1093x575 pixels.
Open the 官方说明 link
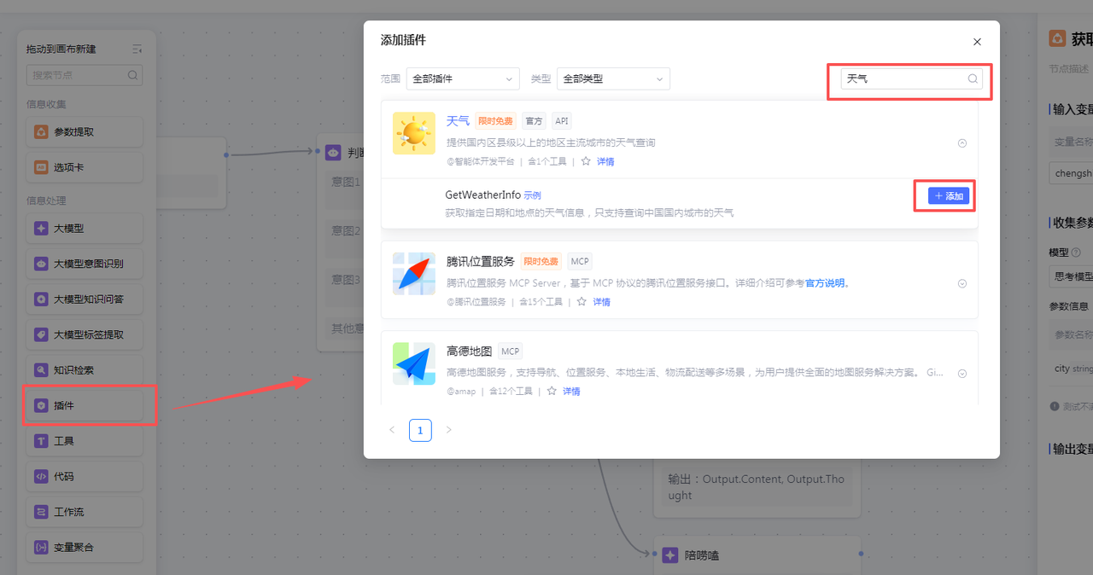[x=827, y=283]
